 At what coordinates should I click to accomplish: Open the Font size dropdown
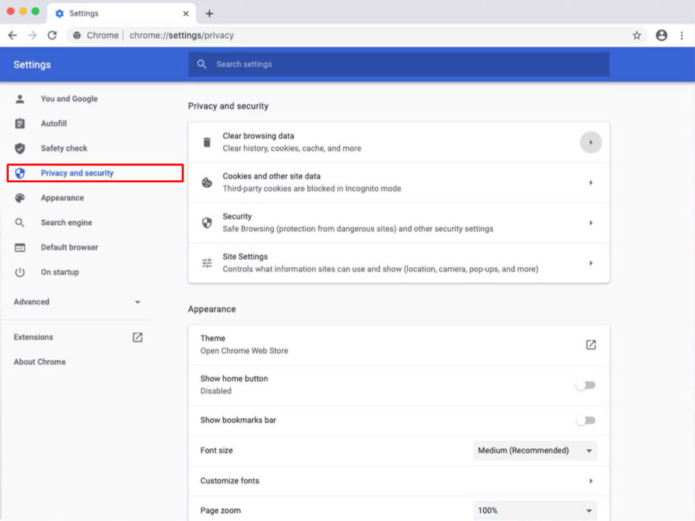click(535, 450)
